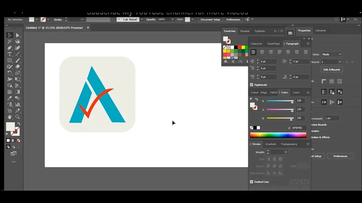362x203 pixels.
Task: Click Document Setup in control bar
Action: (210, 19)
